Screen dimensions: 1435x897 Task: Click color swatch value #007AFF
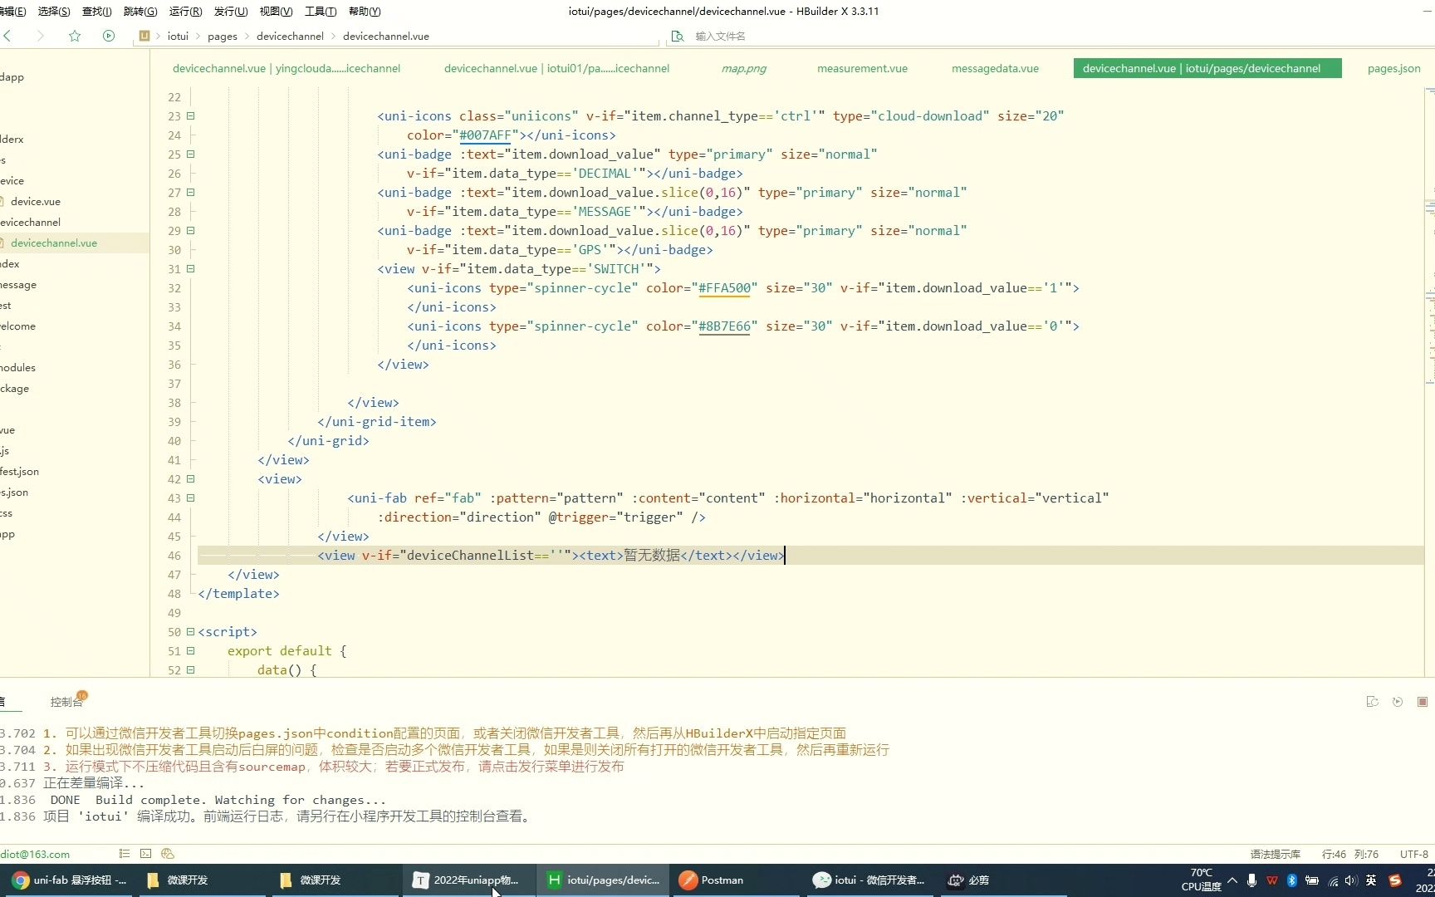pyautogui.click(x=485, y=135)
